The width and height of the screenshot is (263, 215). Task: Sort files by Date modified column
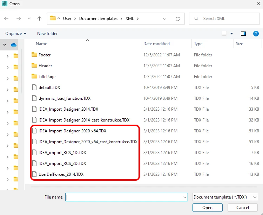point(156,44)
